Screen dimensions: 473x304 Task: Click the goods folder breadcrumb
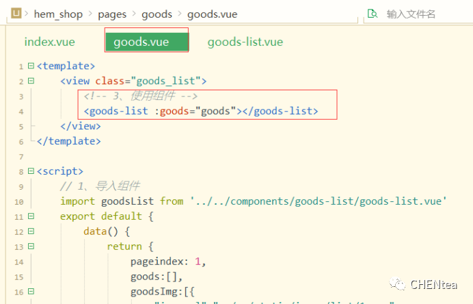pyautogui.click(x=157, y=14)
